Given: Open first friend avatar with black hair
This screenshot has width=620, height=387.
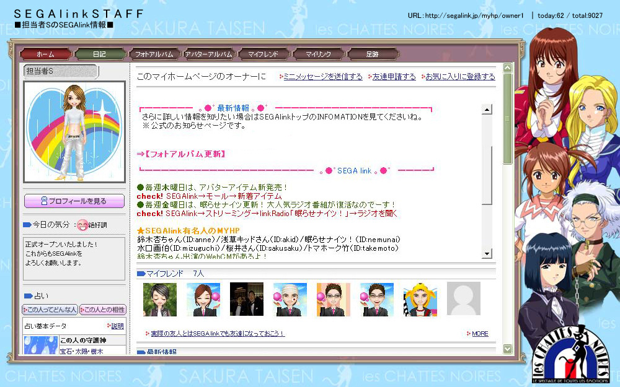Looking at the screenshot, I should point(159,300).
